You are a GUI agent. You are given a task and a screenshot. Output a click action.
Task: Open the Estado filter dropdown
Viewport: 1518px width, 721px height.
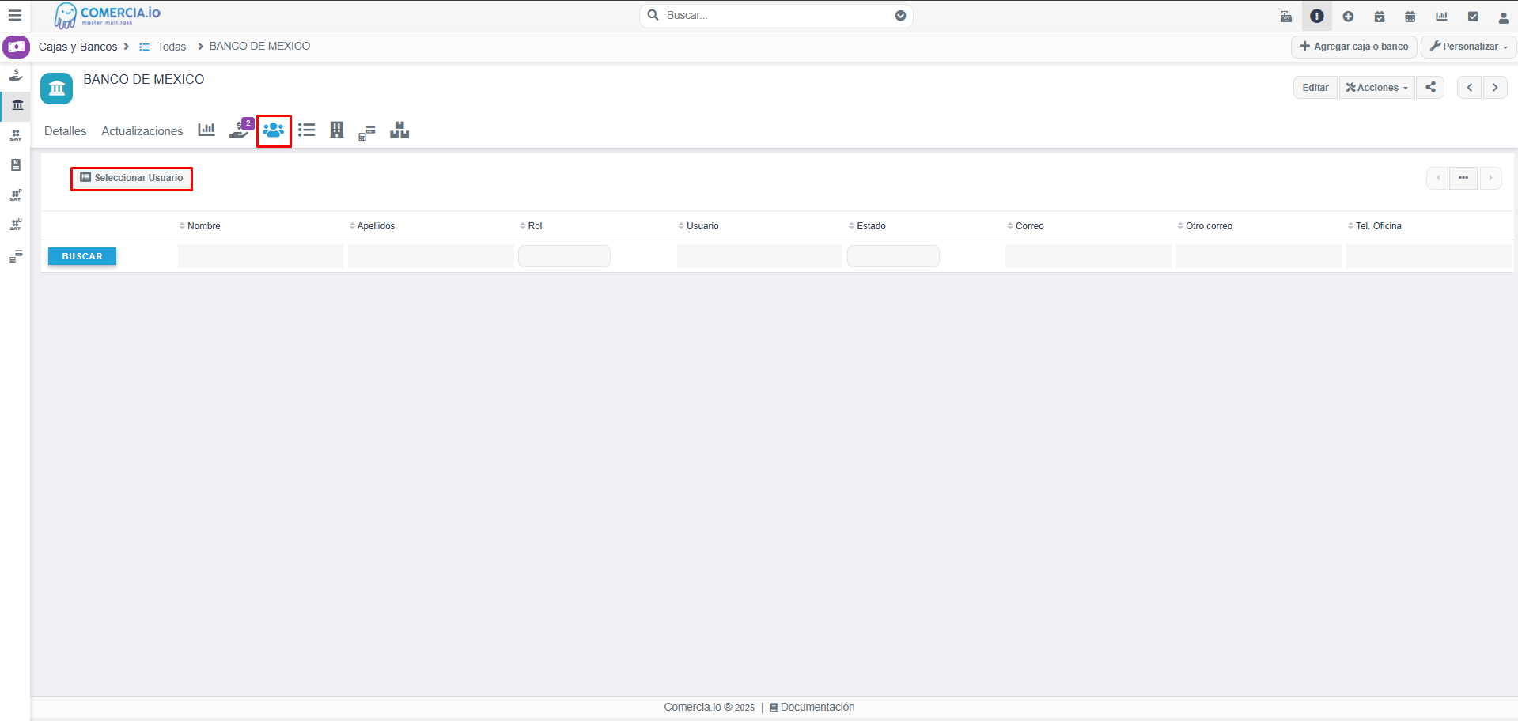(893, 256)
